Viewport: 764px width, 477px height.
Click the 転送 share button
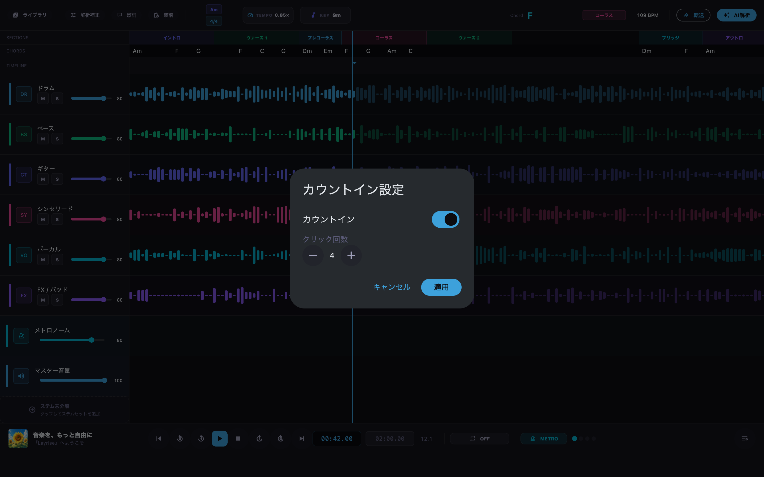(693, 15)
